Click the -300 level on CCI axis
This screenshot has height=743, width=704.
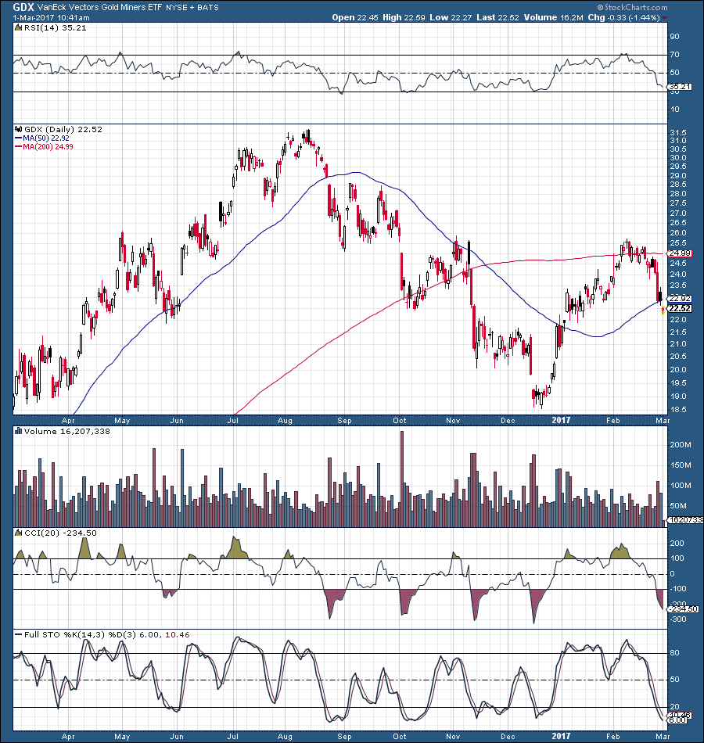click(678, 619)
